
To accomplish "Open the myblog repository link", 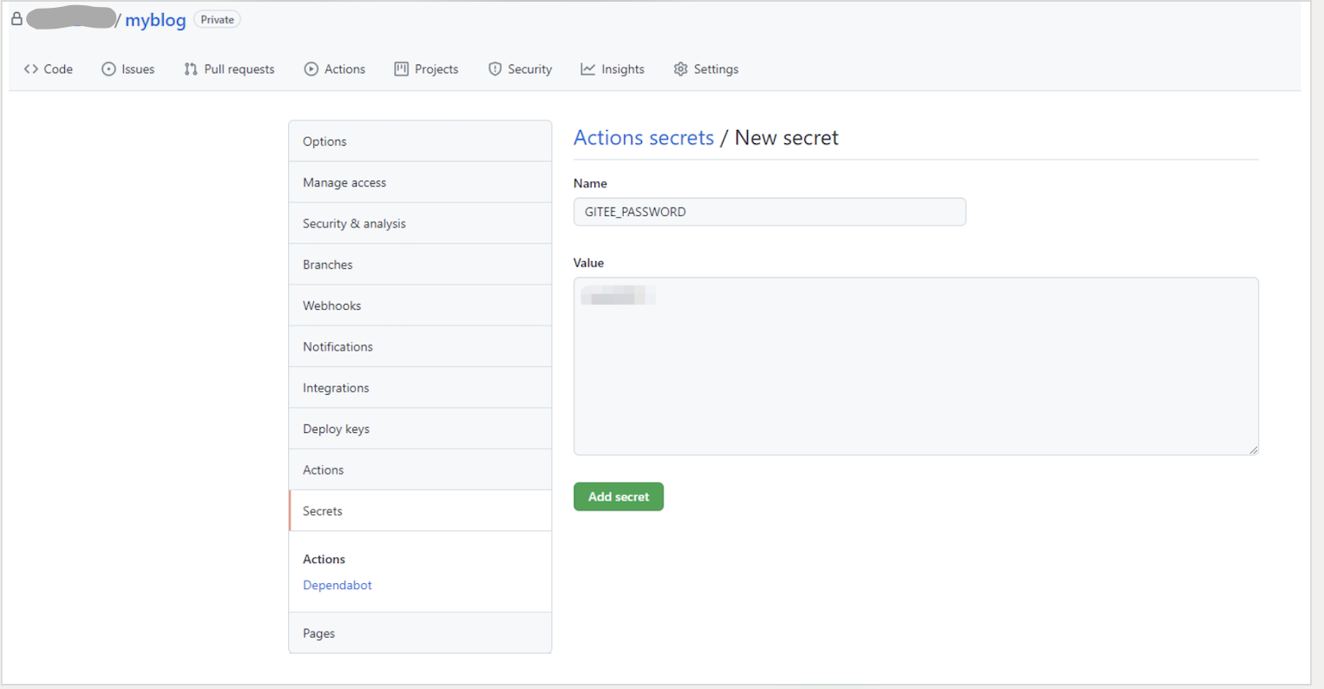I will 155,20.
